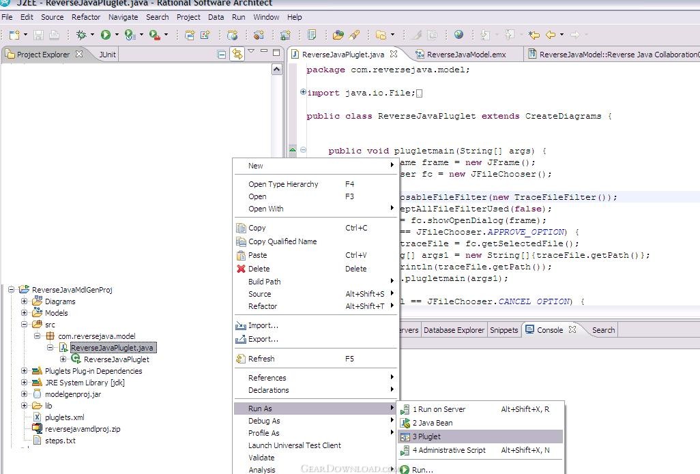Open Project Explorer view menu triangle
700x474 pixels.
click(x=251, y=51)
